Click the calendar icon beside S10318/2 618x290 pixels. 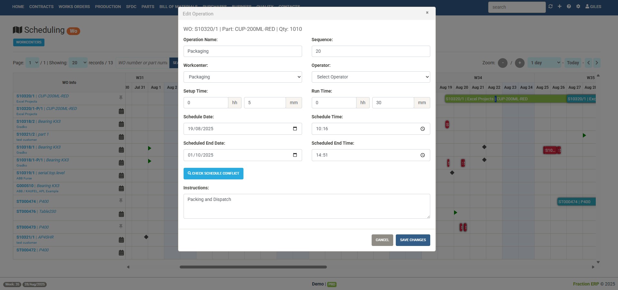tap(121, 124)
